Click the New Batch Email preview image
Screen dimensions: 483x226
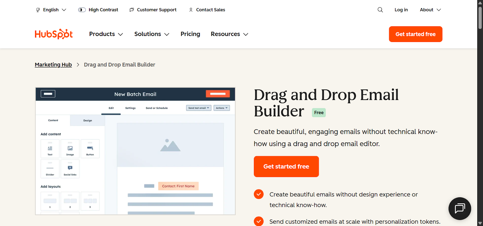click(135, 151)
